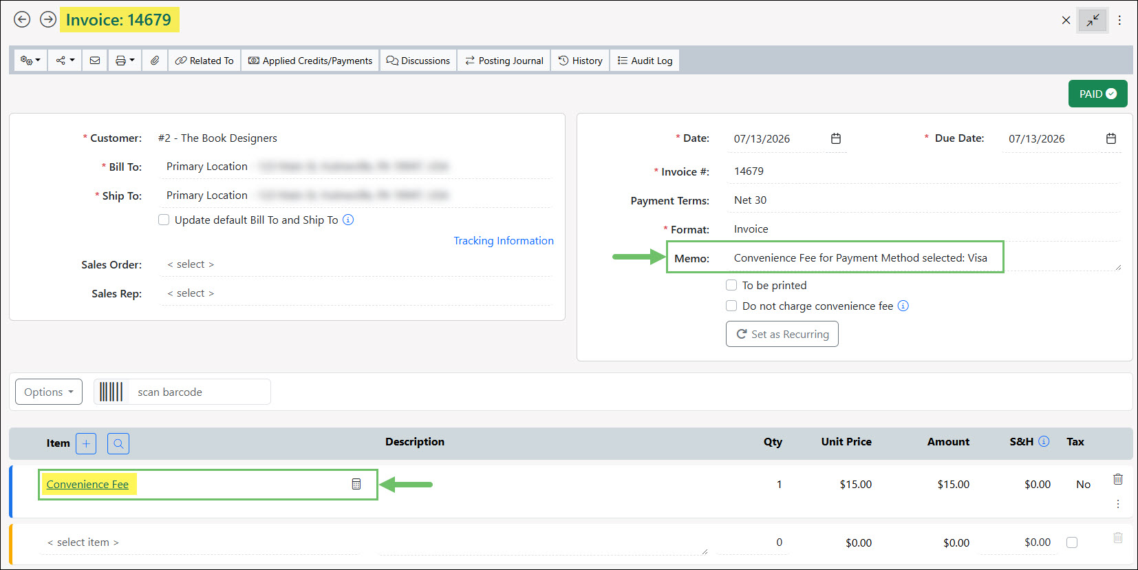Select a Sales Order

click(x=356, y=264)
